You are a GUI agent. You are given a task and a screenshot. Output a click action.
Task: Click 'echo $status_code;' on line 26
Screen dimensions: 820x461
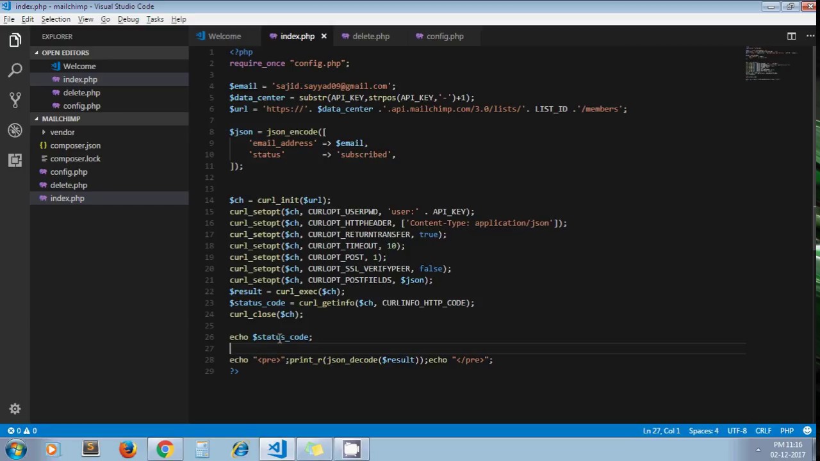271,337
